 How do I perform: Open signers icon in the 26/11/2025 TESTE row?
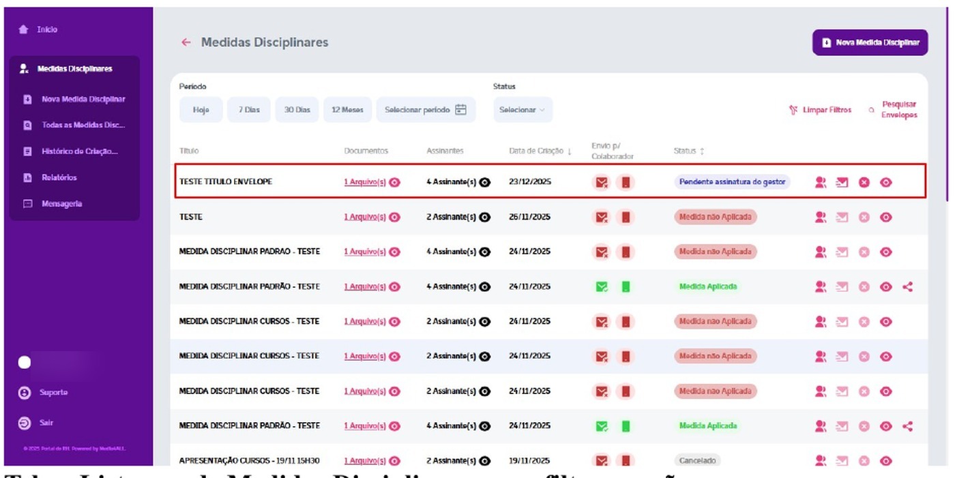tap(821, 217)
